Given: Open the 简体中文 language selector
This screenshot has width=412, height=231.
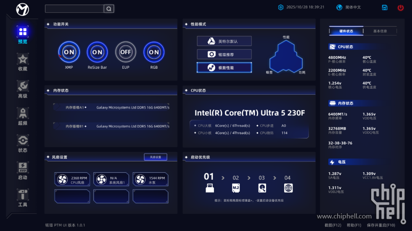Looking at the screenshot, I should [x=349, y=8].
